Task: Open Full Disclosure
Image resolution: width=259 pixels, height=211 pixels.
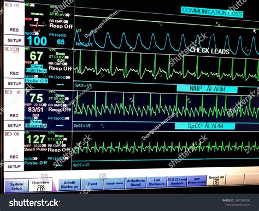Action: click(157, 182)
